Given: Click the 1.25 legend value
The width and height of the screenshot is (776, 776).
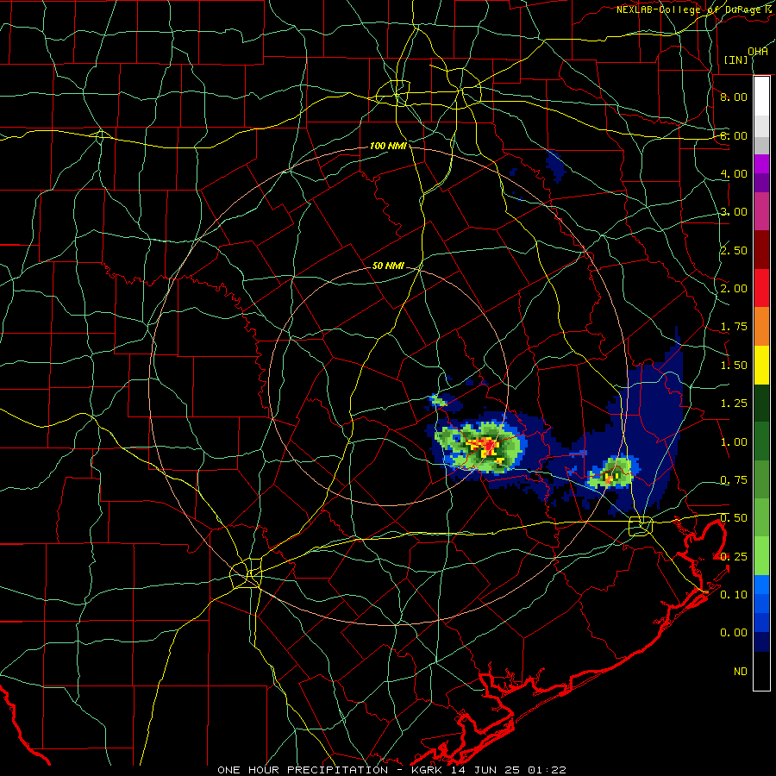Looking at the screenshot, I should click(x=734, y=404).
